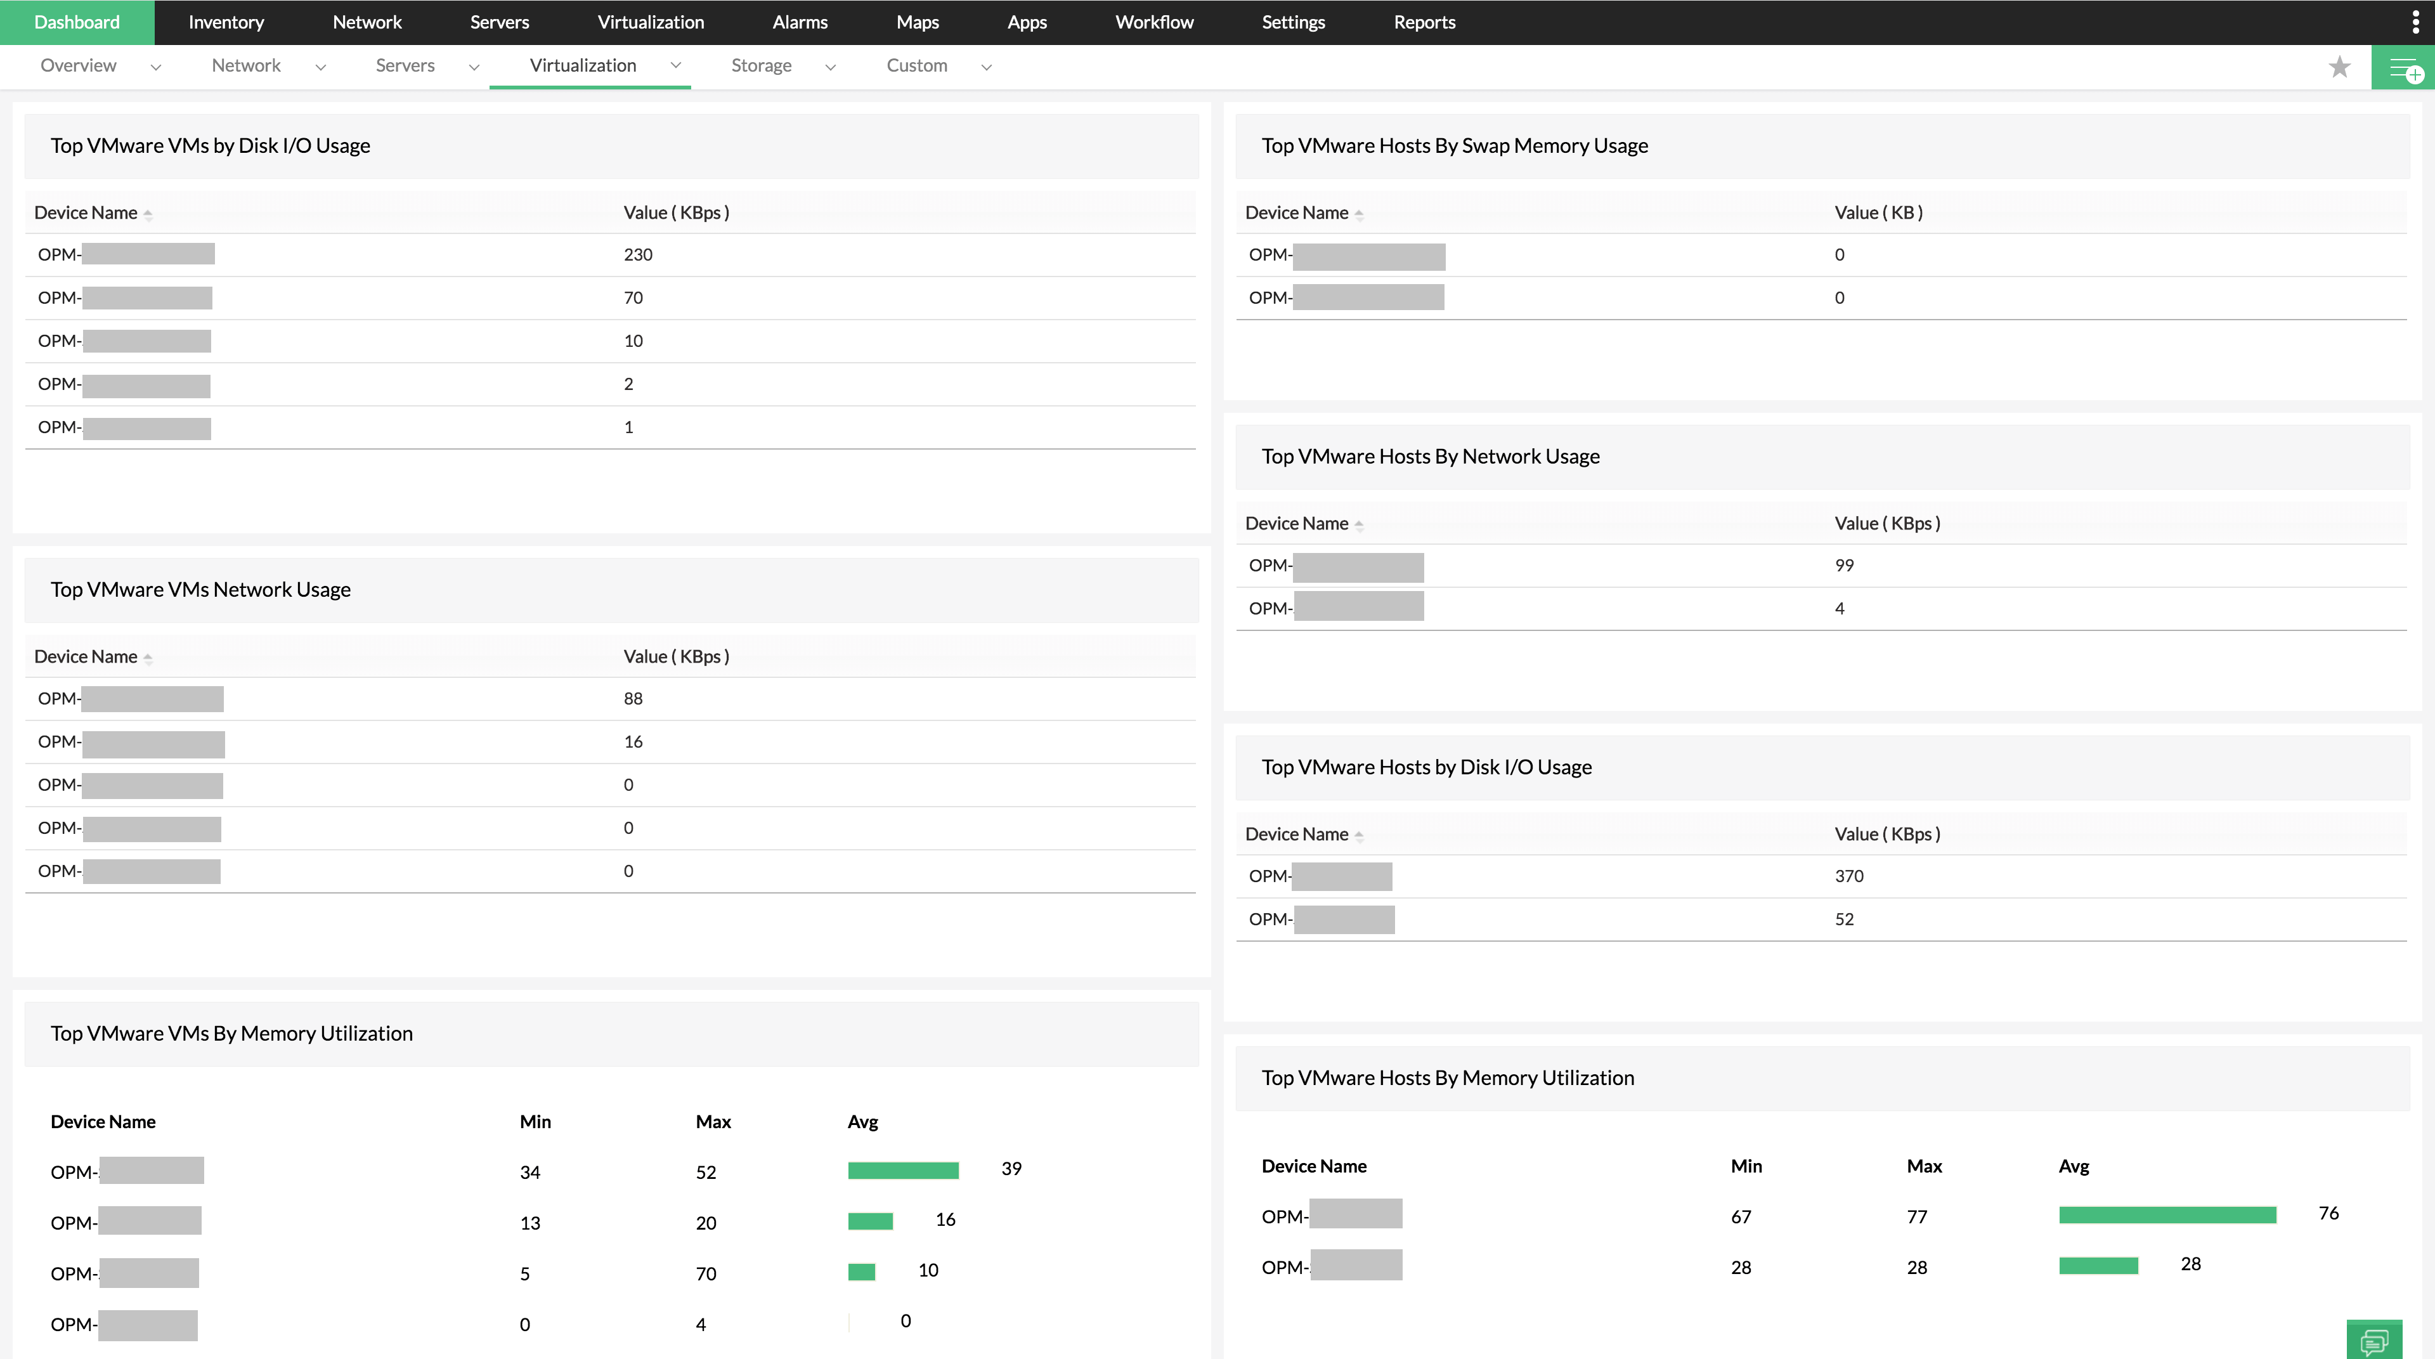Open the Inventory menu
Viewport: 2435px width, 1359px height.
[x=226, y=22]
